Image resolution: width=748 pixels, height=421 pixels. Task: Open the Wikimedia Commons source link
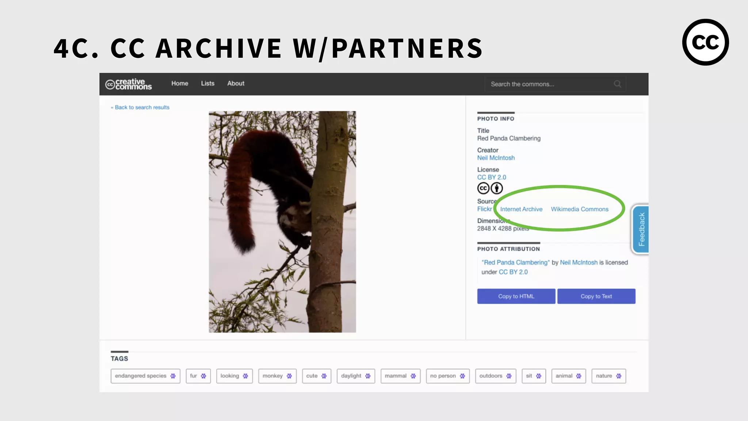(x=580, y=209)
